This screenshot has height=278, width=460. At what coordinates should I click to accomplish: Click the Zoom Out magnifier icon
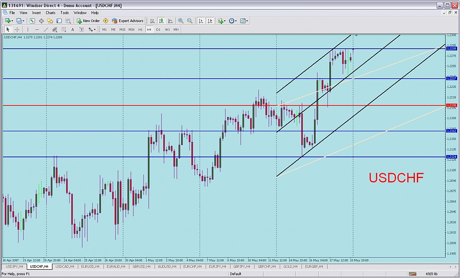point(190,21)
